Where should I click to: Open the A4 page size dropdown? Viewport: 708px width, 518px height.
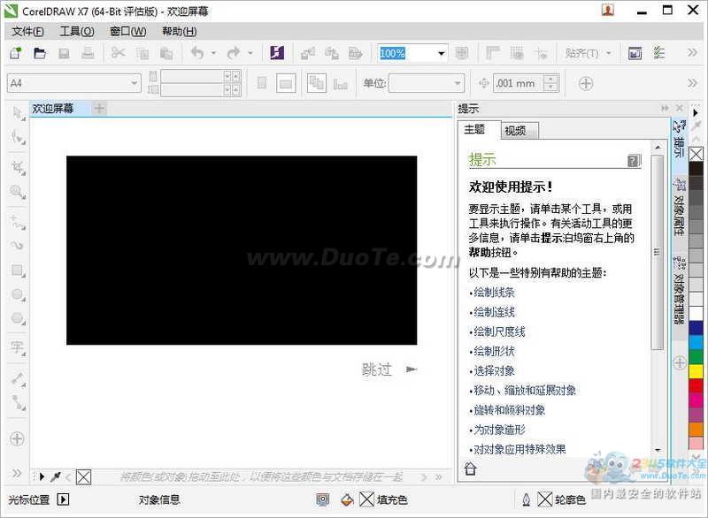(x=135, y=83)
